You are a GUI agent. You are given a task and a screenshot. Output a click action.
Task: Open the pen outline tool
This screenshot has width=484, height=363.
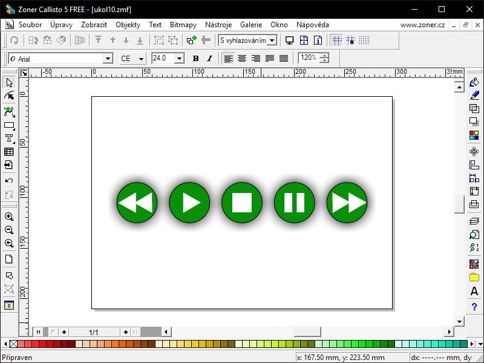click(x=474, y=95)
